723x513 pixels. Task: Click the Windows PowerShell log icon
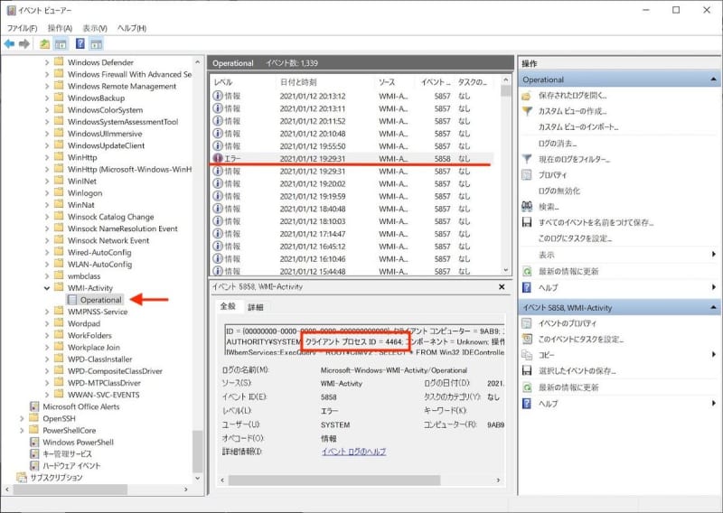point(34,442)
